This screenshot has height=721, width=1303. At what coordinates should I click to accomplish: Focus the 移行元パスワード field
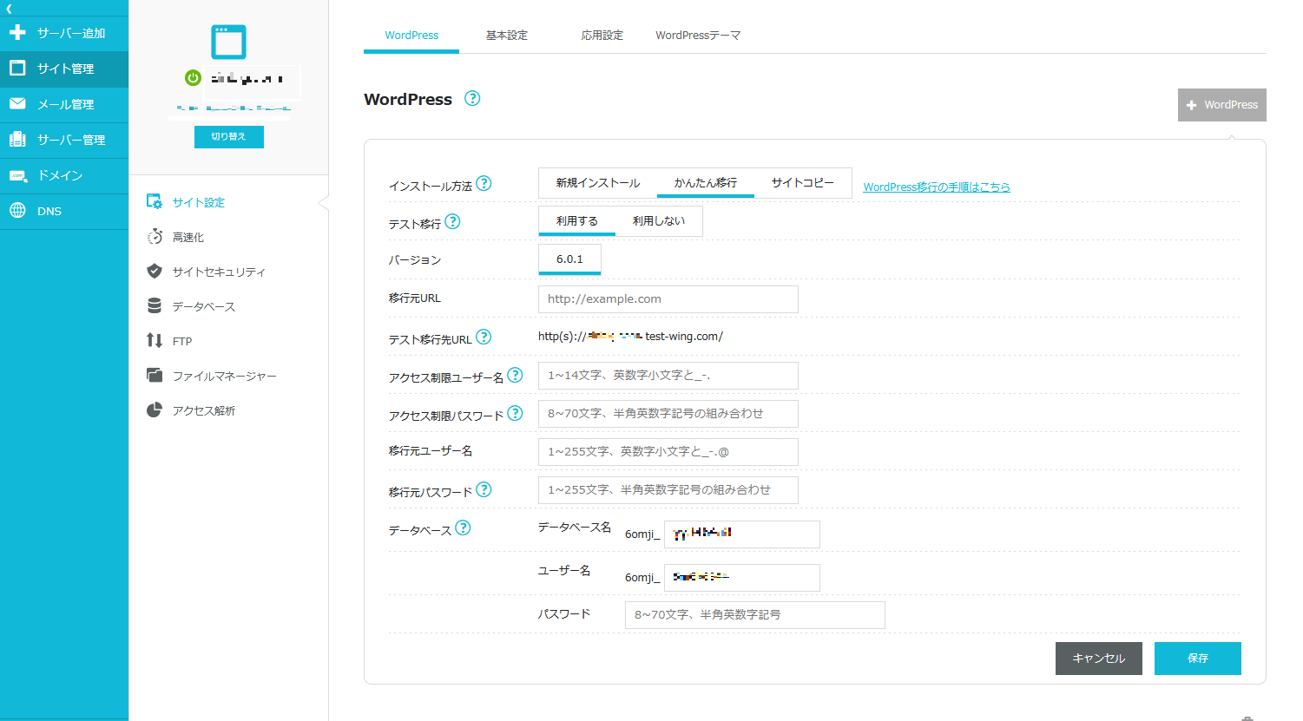click(668, 490)
